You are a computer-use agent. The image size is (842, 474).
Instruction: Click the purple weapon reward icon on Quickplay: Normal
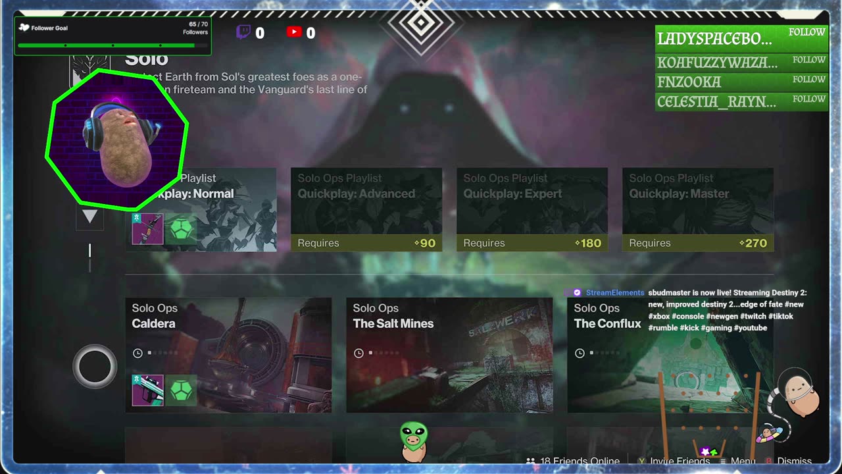[x=147, y=229]
